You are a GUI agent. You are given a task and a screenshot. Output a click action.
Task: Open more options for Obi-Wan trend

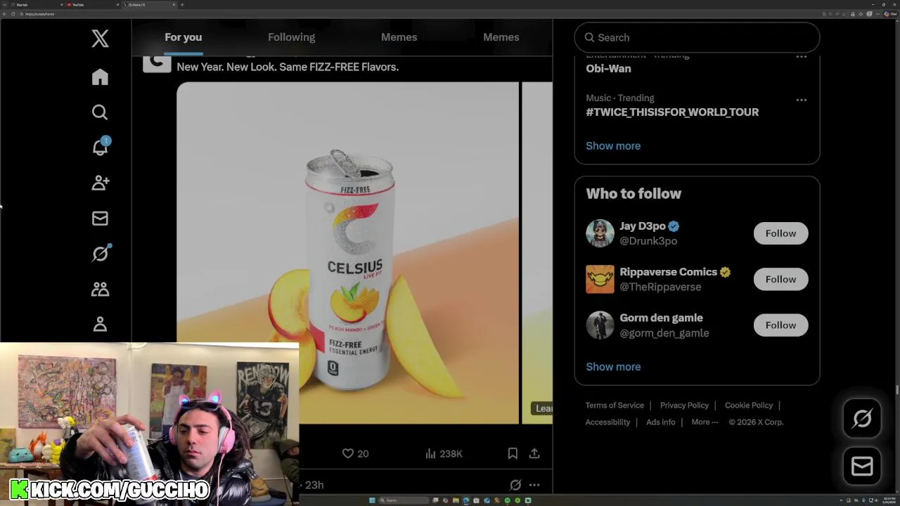pos(801,56)
